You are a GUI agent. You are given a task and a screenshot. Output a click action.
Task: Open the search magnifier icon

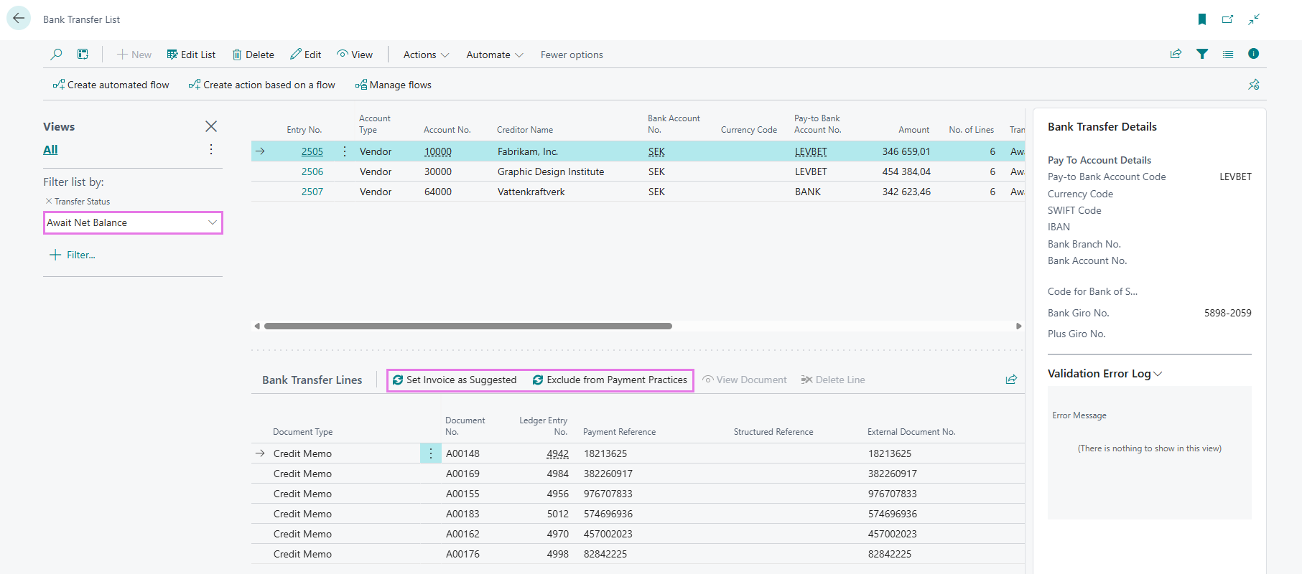(x=56, y=55)
